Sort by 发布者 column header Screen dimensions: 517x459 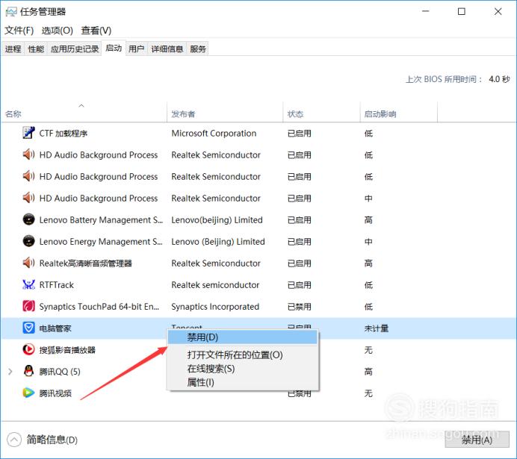coord(225,113)
